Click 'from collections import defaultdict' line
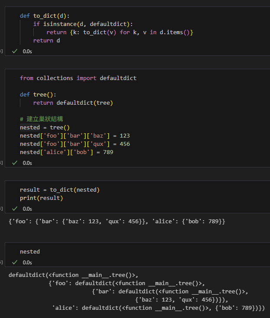This screenshot has height=318, width=270. 78,78
